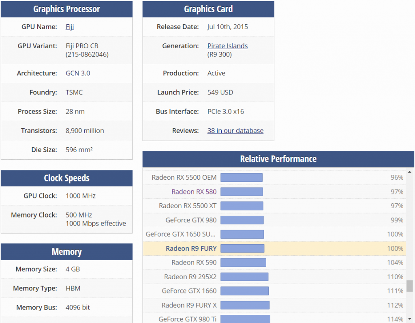Screen dimensions: 415x323
Task: Click the Relative Performance scrollbar thumb
Action: point(410,286)
